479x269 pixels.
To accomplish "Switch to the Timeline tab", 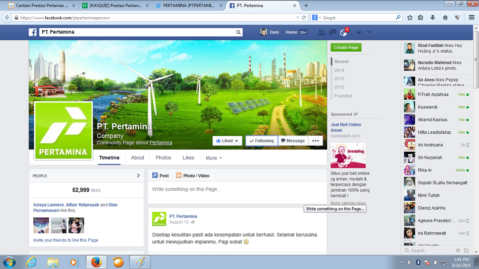I will (x=109, y=158).
